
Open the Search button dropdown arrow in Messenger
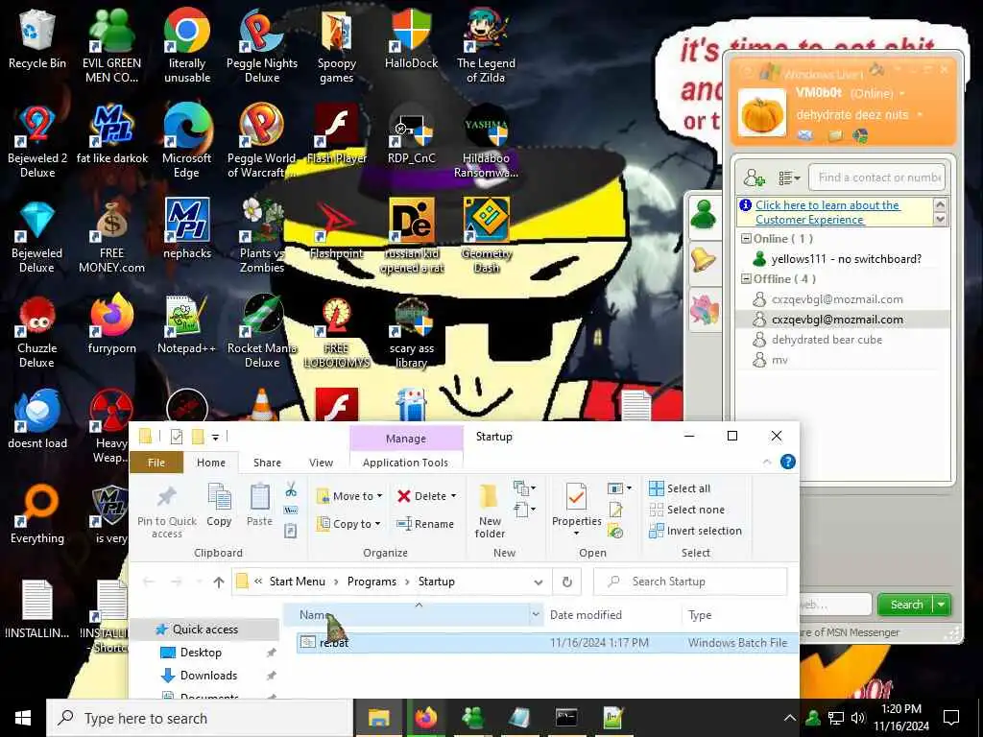[x=941, y=605]
